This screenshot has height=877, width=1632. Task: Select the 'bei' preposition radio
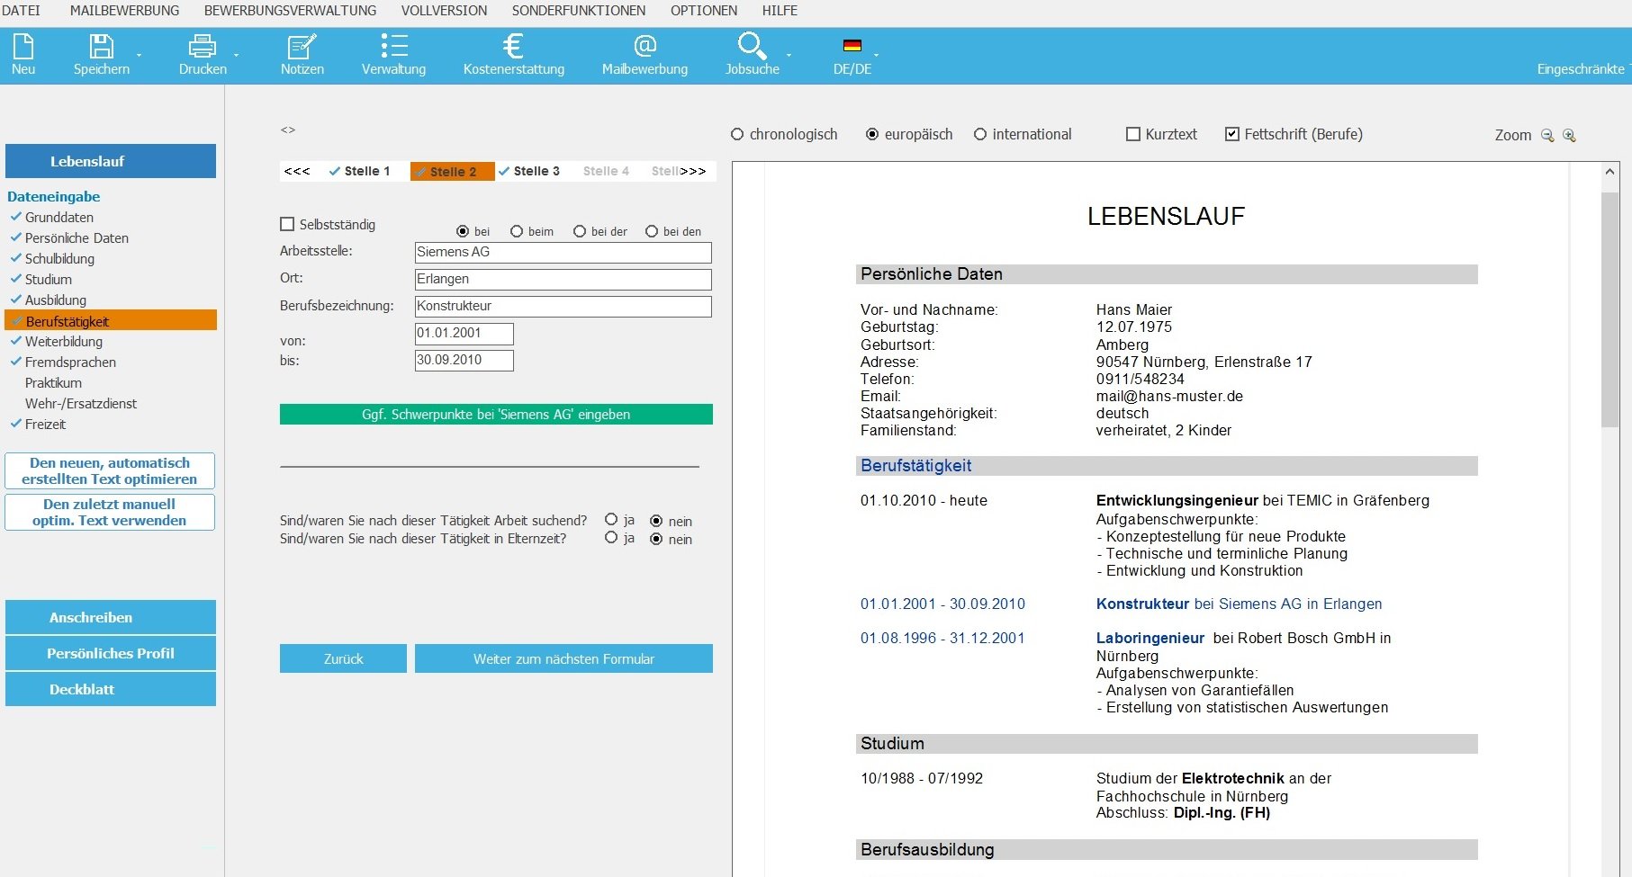pyautogui.click(x=463, y=231)
